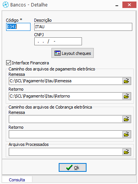Browse folder for Cobrança eletrônica Retorno path
Screen dimensions: 138x184
pos(127,134)
